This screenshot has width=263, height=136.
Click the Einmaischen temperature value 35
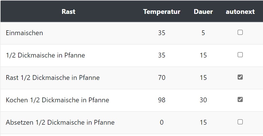tap(161, 33)
